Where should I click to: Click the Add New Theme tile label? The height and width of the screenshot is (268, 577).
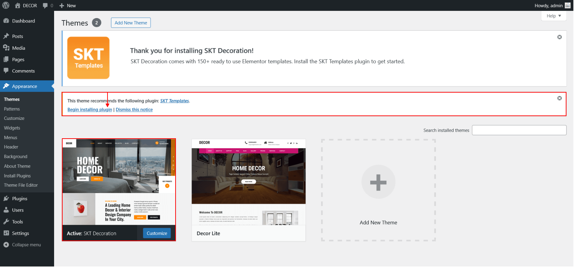click(x=378, y=223)
